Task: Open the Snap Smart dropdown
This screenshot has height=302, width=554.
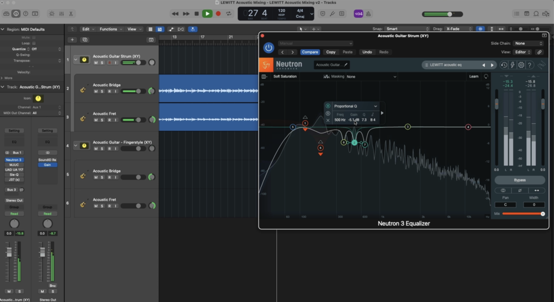Action: point(407,29)
